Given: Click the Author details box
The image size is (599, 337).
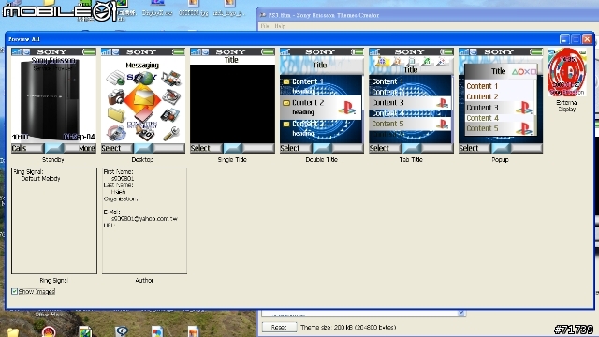Looking at the screenshot, I should point(144,221).
